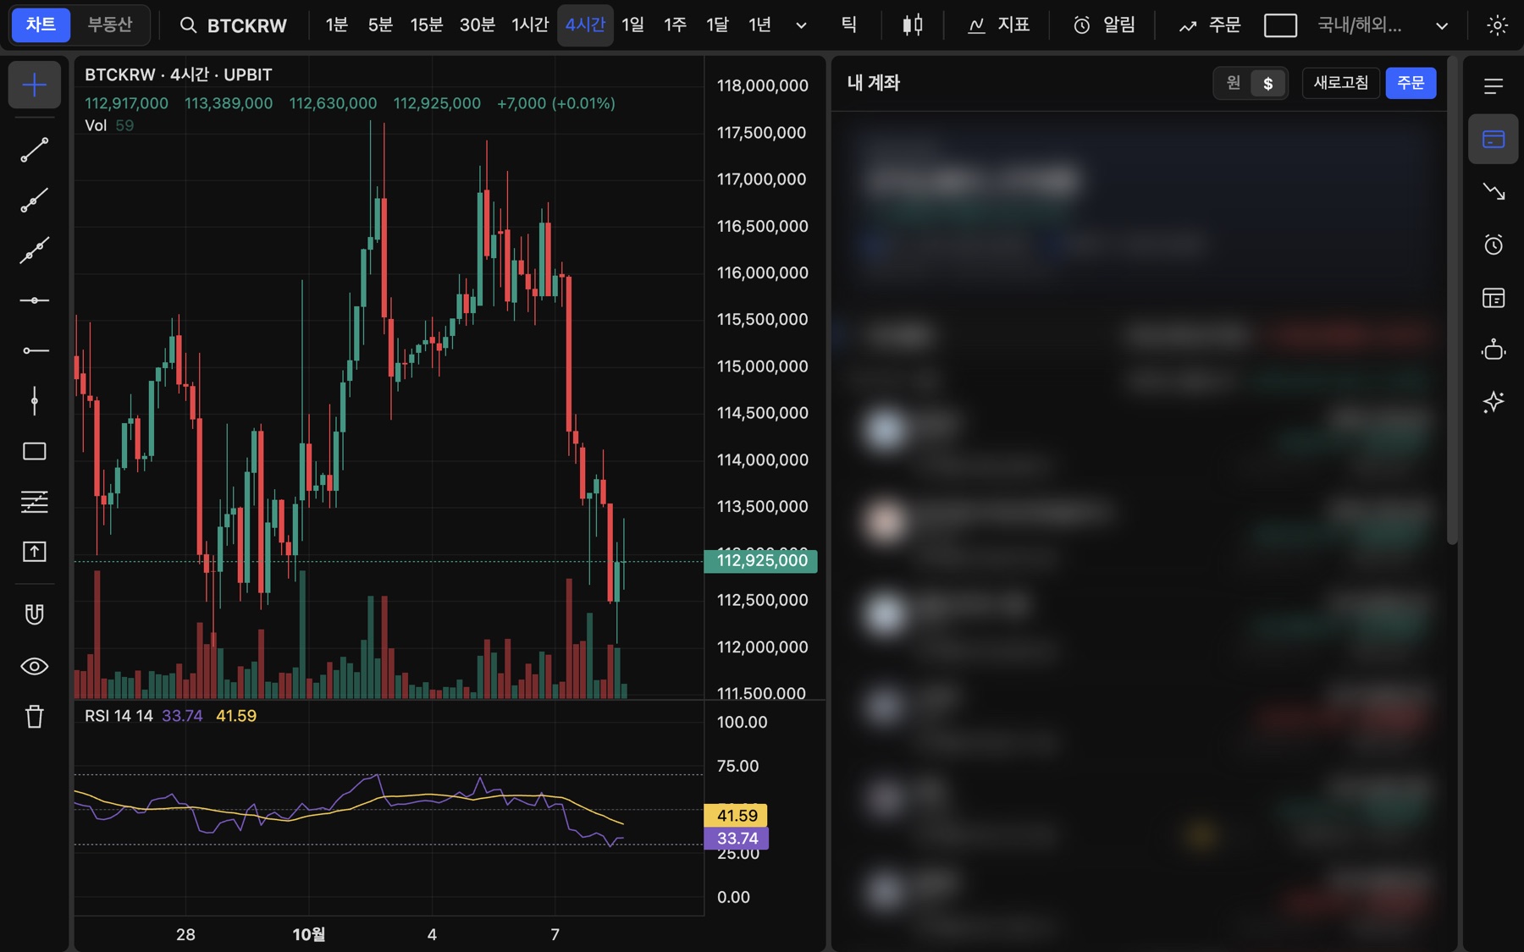Switch to the 차트 tab
1524x952 pixels.
[x=41, y=25]
